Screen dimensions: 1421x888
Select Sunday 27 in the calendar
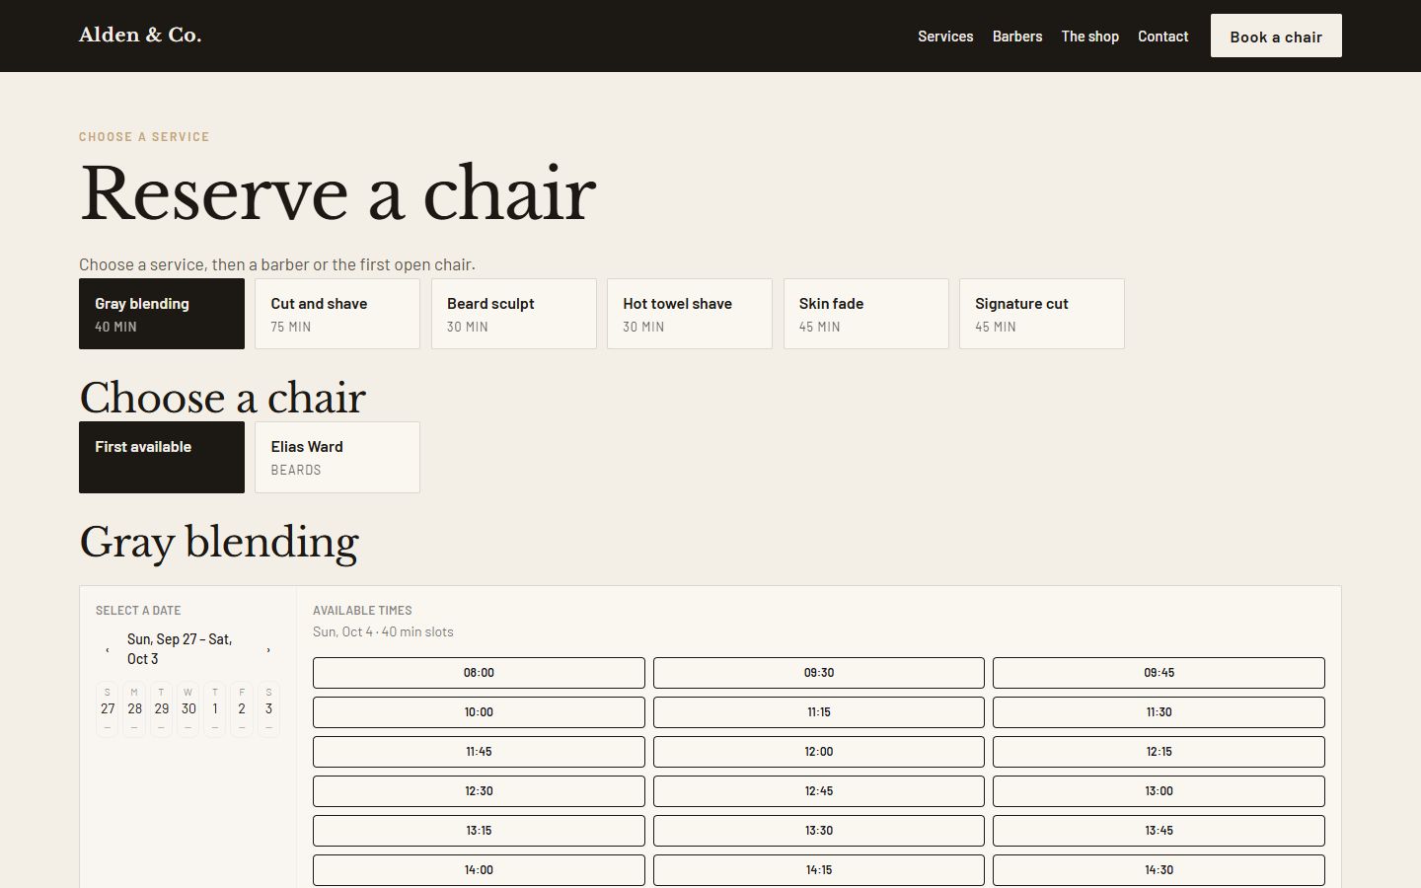[108, 709]
